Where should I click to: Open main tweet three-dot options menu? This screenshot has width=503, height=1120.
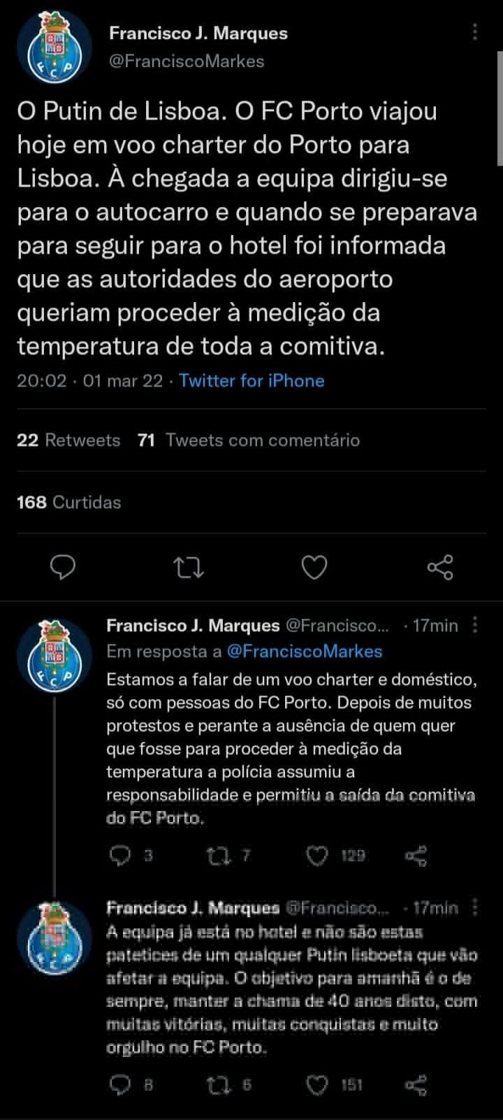[475, 32]
